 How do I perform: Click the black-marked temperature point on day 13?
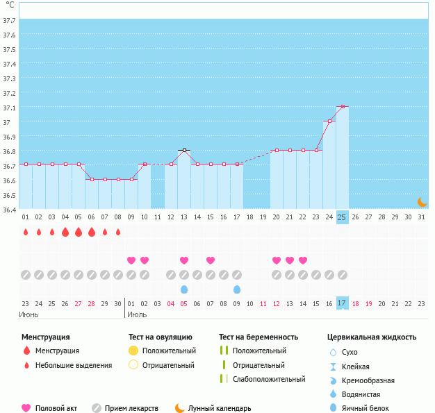point(184,150)
